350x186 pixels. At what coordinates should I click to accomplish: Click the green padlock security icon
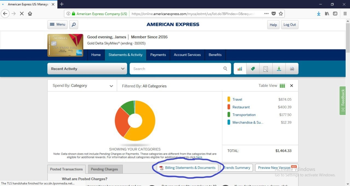click(73, 14)
